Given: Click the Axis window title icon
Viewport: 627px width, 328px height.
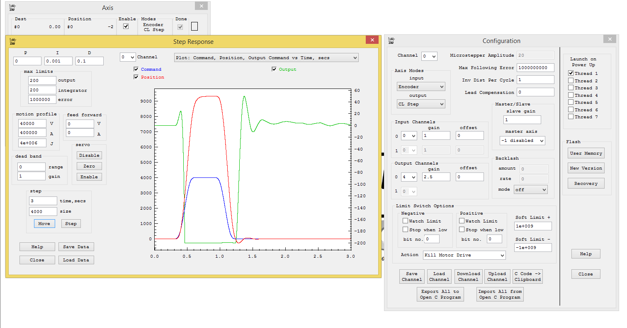Looking at the screenshot, I should [12, 7].
